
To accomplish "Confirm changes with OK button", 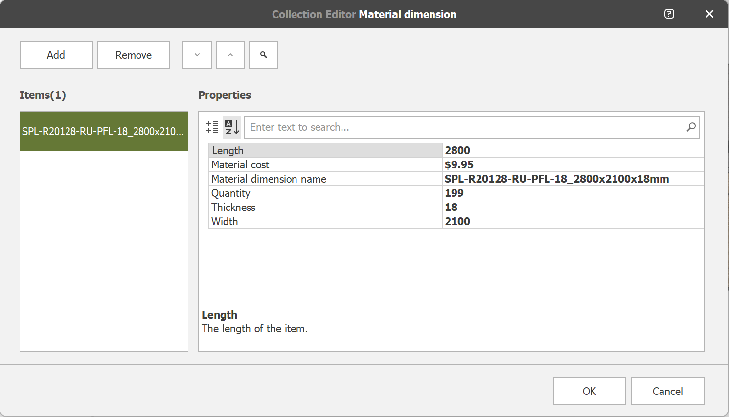I will click(x=589, y=391).
